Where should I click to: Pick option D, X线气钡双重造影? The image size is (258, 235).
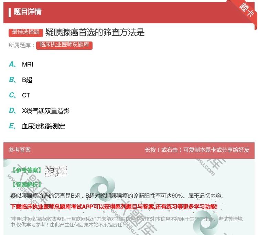tap(39, 110)
